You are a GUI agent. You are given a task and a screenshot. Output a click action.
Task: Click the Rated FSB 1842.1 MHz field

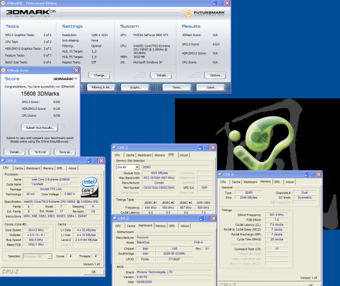pos(36,245)
